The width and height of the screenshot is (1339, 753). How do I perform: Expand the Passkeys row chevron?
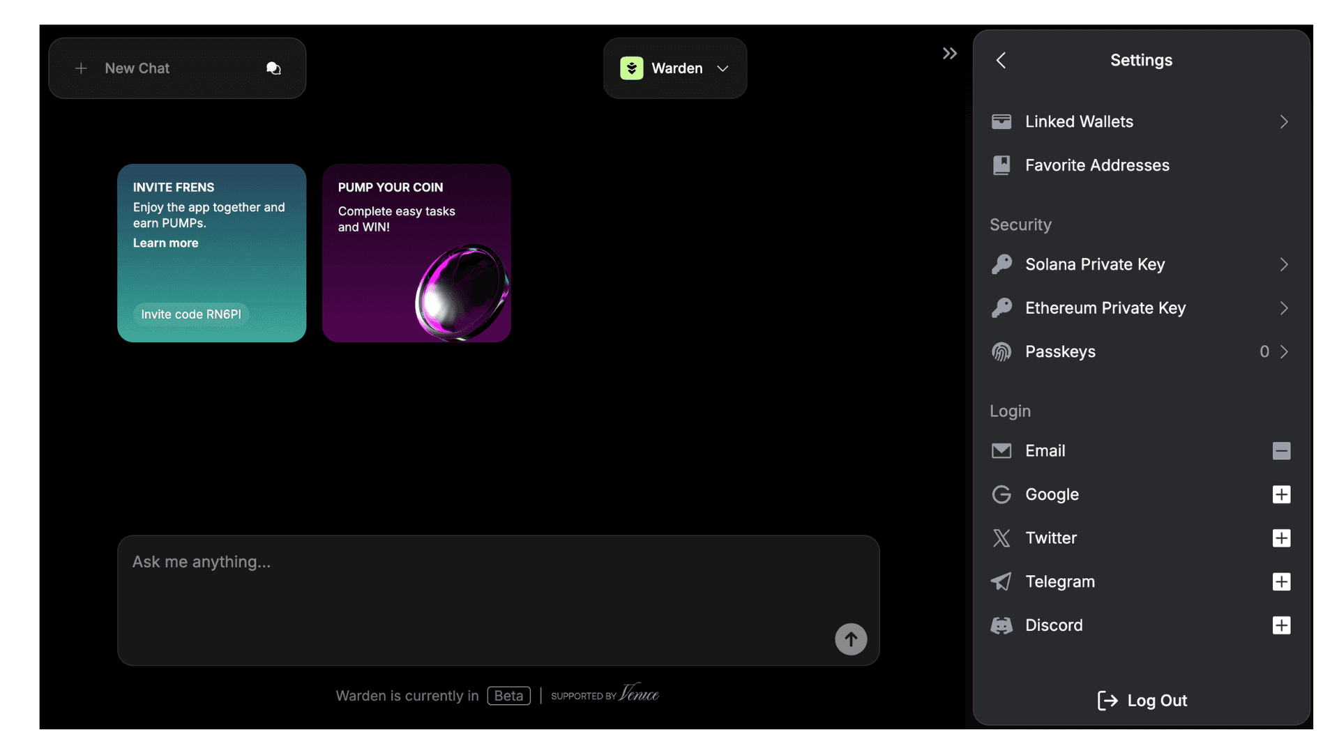[1284, 352]
